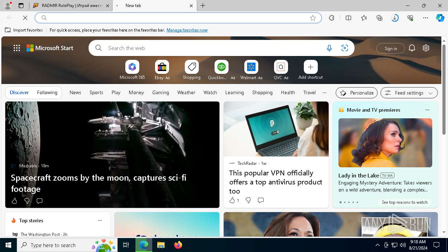Expand more feed categories ellipsis
This screenshot has width=448, height=252.
(x=324, y=93)
